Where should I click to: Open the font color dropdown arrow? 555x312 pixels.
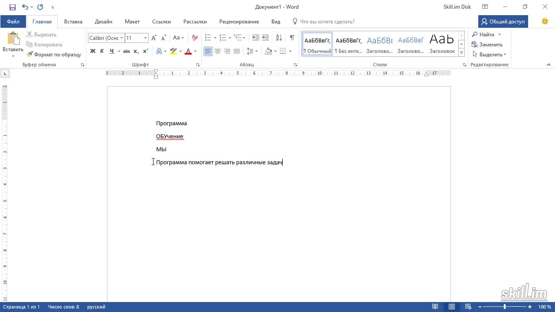[x=195, y=51]
